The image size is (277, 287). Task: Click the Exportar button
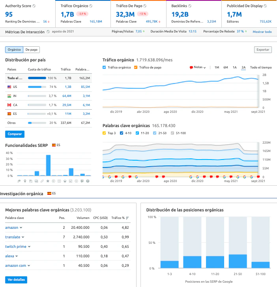coord(263,49)
